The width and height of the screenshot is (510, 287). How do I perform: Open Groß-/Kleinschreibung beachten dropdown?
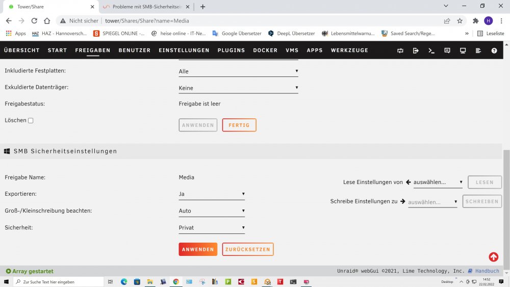pos(212,211)
